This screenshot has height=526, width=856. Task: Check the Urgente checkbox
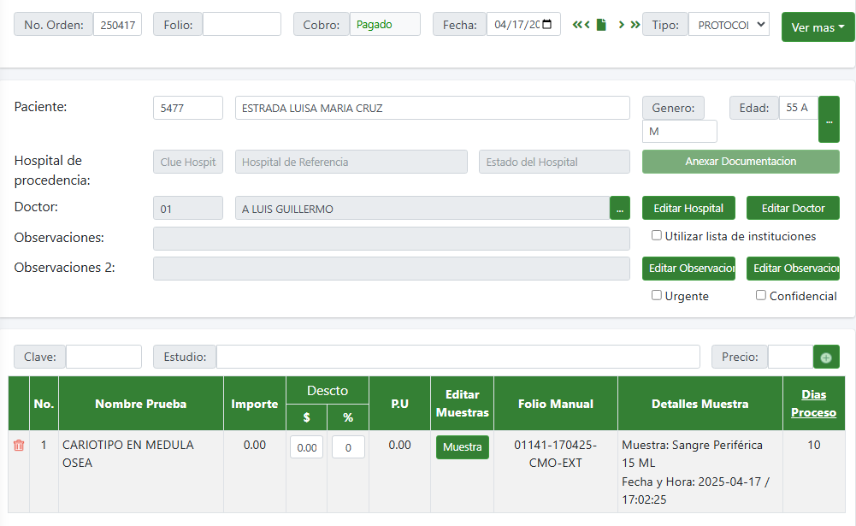tap(657, 295)
